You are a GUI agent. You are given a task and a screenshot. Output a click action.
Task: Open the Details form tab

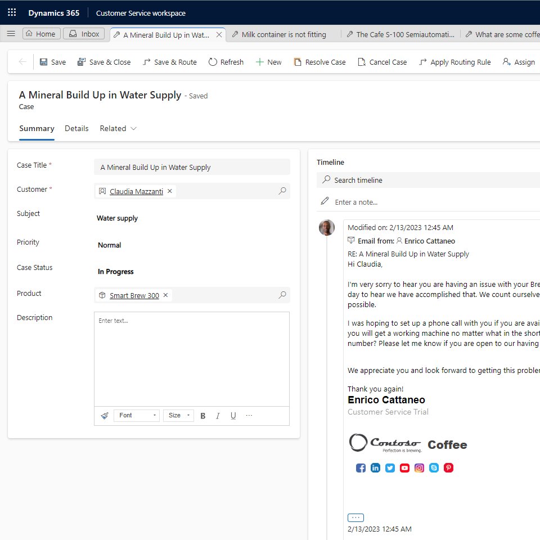76,128
